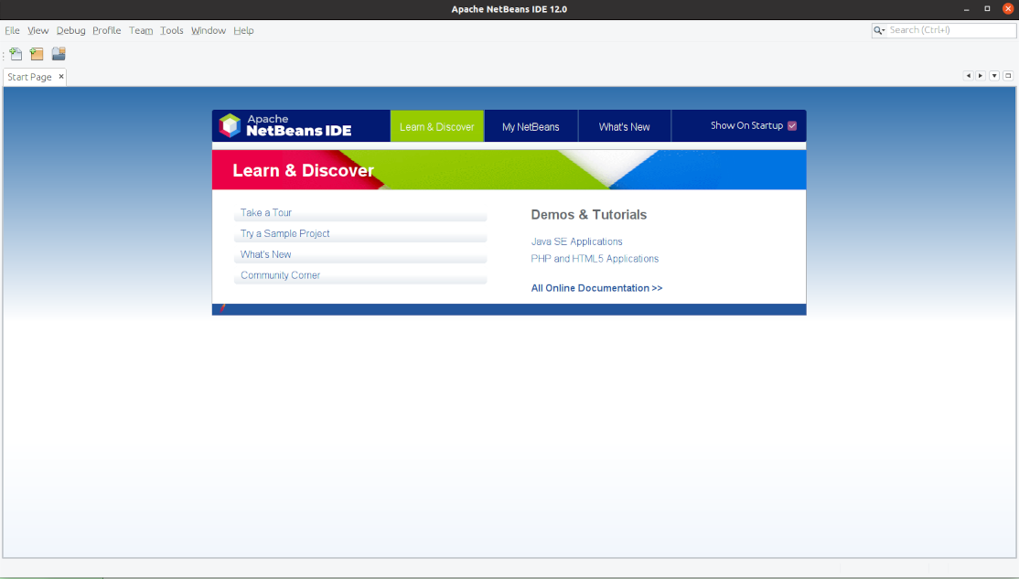
Task: Click the New Project toolbar icon
Action: (37, 54)
